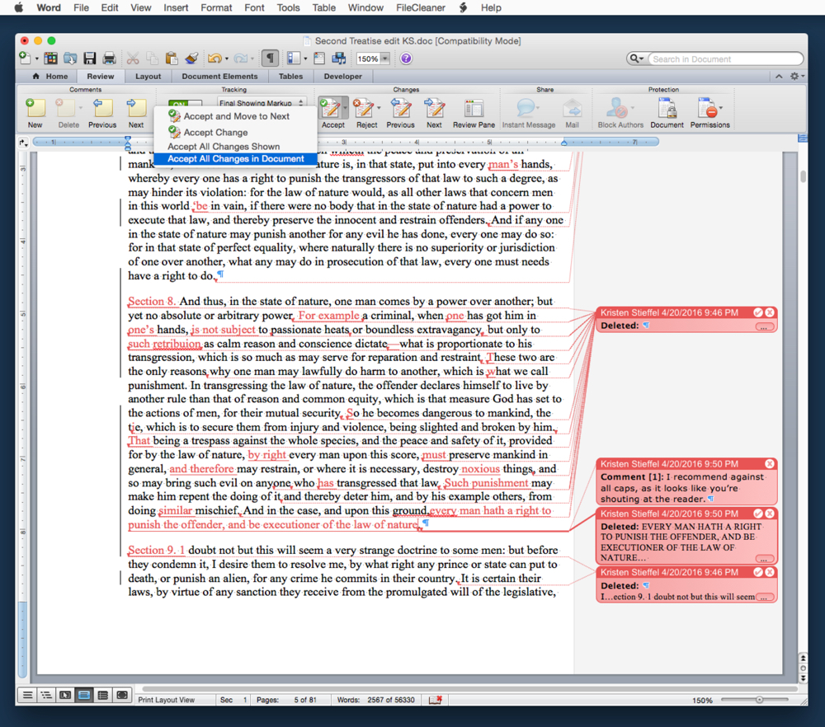
Task: Switch to the Document Elements tab
Action: [x=219, y=76]
